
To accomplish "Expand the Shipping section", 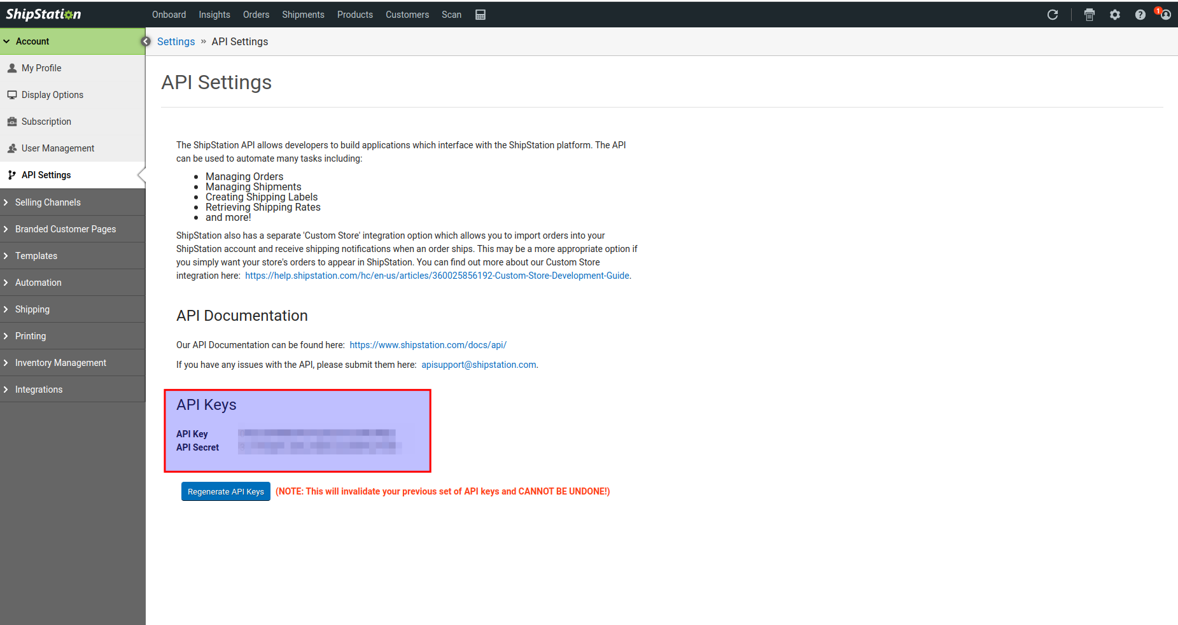I will pyautogui.click(x=73, y=309).
